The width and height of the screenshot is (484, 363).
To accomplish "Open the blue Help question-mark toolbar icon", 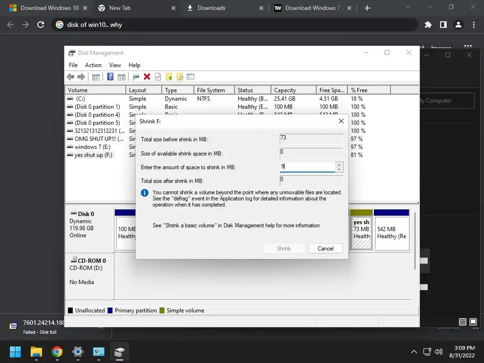I will click(x=110, y=77).
